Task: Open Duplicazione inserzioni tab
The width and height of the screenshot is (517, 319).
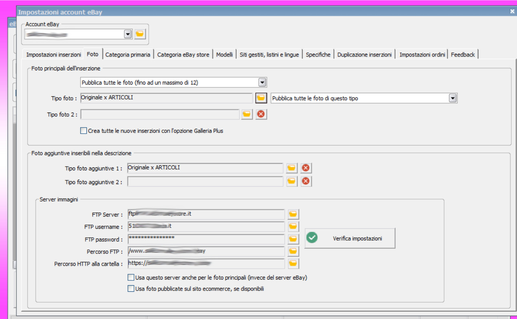Action: coord(365,54)
